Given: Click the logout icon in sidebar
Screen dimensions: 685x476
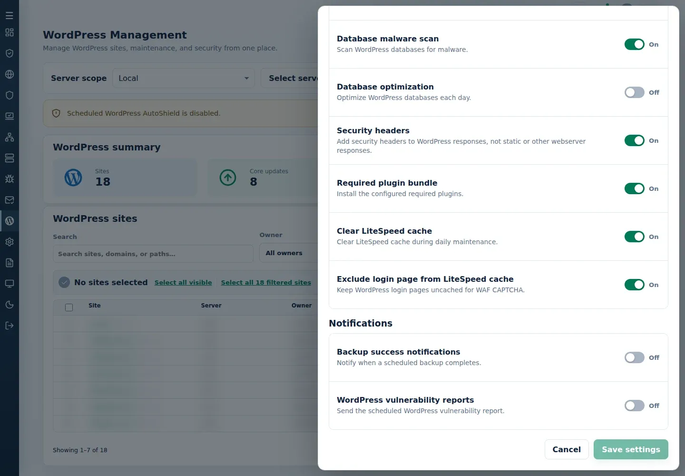Looking at the screenshot, I should [10, 326].
